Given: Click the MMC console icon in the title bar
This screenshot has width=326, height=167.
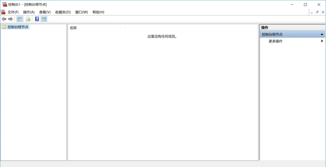Looking at the screenshot, I should pos(4,4).
